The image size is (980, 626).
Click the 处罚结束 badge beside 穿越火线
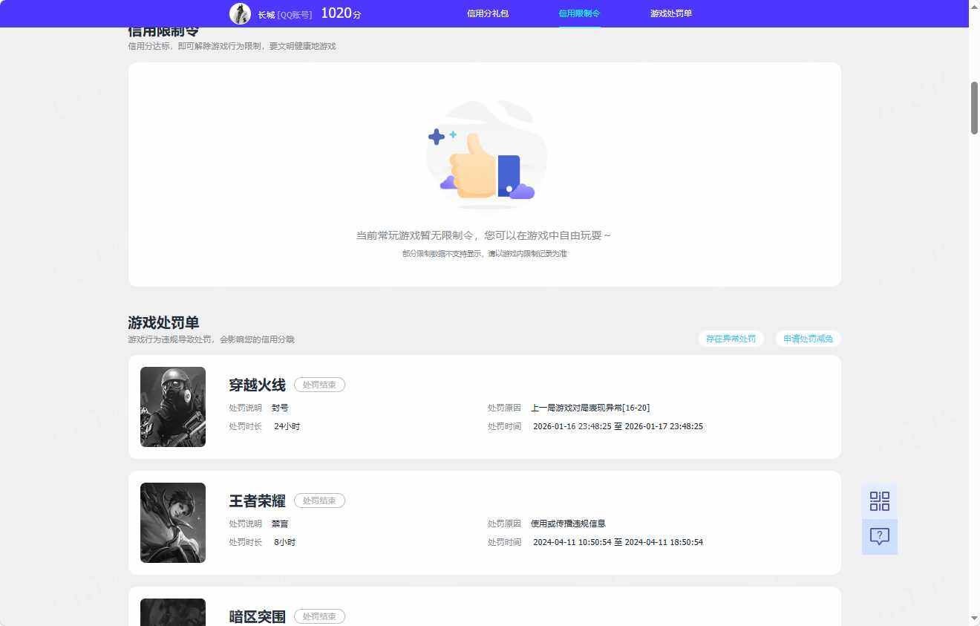(319, 385)
